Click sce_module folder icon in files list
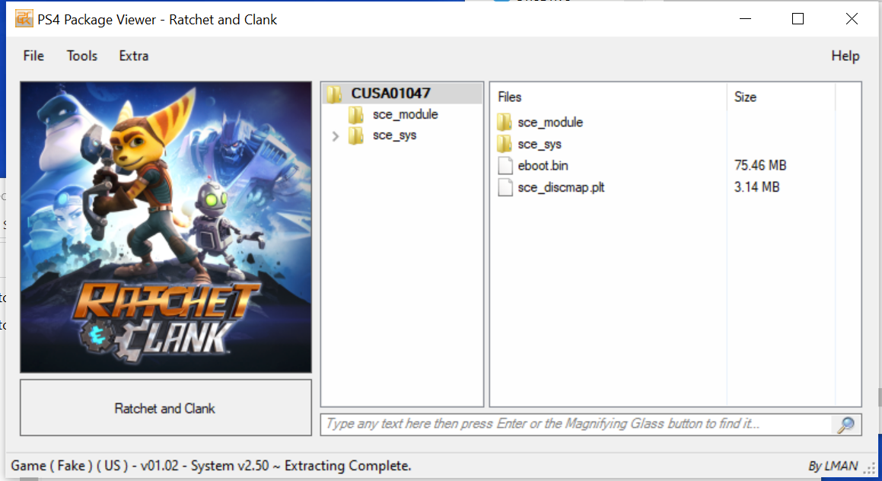Screen dimensions: 882x481 [x=505, y=122]
